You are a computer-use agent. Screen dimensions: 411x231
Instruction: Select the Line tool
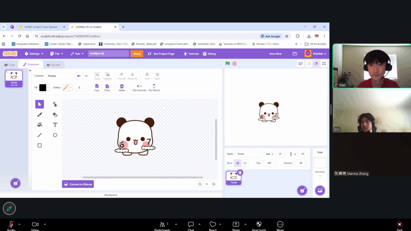tap(40, 135)
